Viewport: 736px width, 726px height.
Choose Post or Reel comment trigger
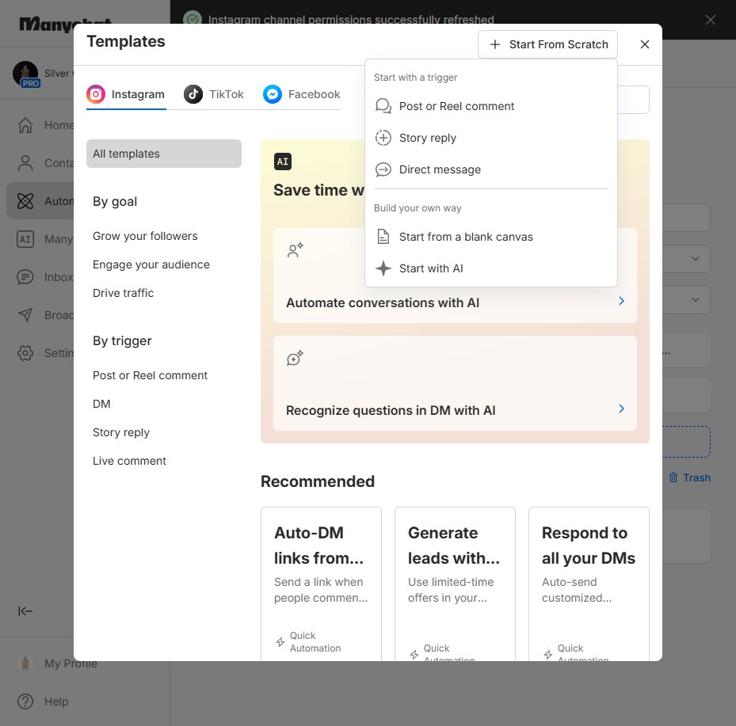pos(490,106)
